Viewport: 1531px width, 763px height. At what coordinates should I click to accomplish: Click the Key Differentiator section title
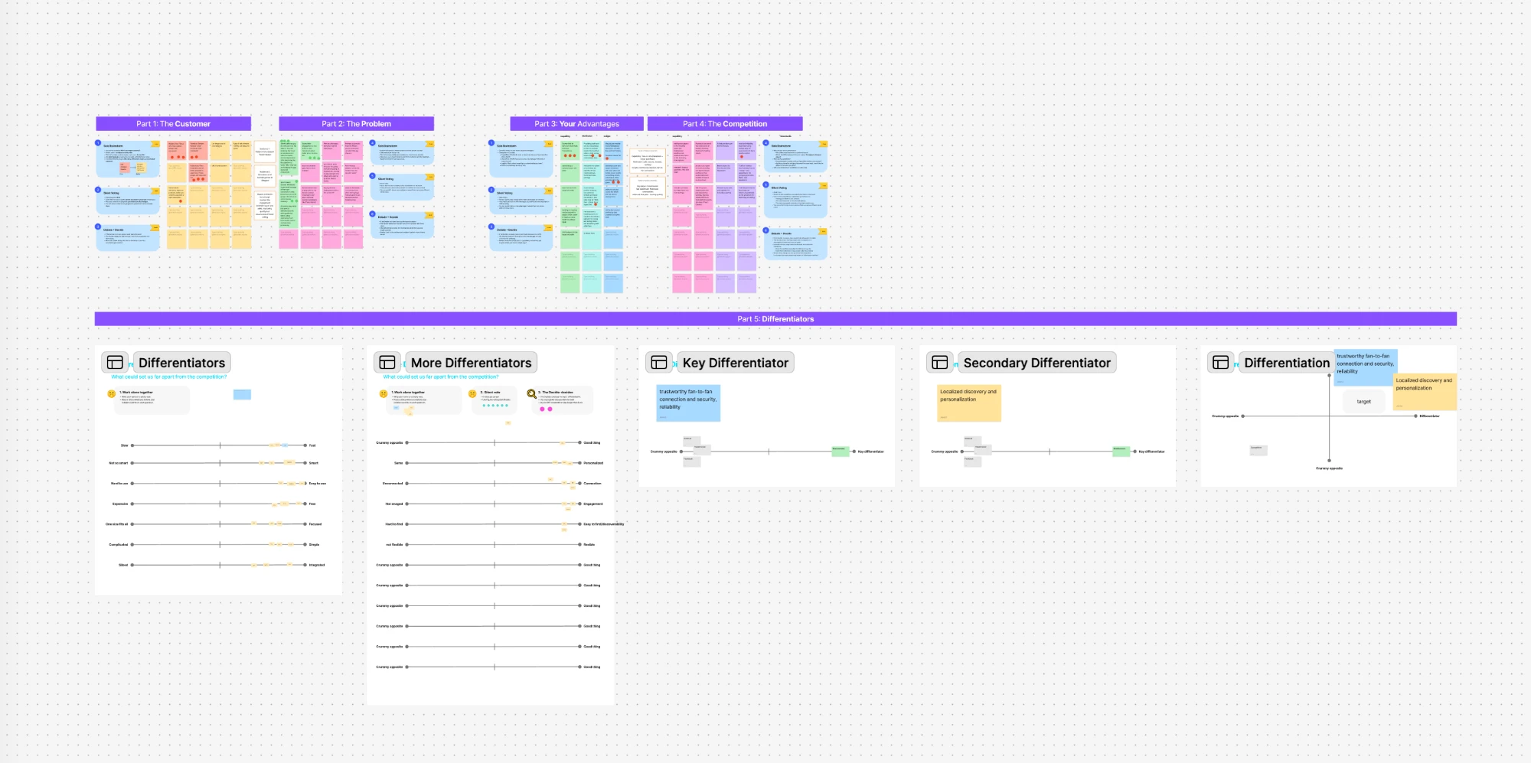(736, 363)
